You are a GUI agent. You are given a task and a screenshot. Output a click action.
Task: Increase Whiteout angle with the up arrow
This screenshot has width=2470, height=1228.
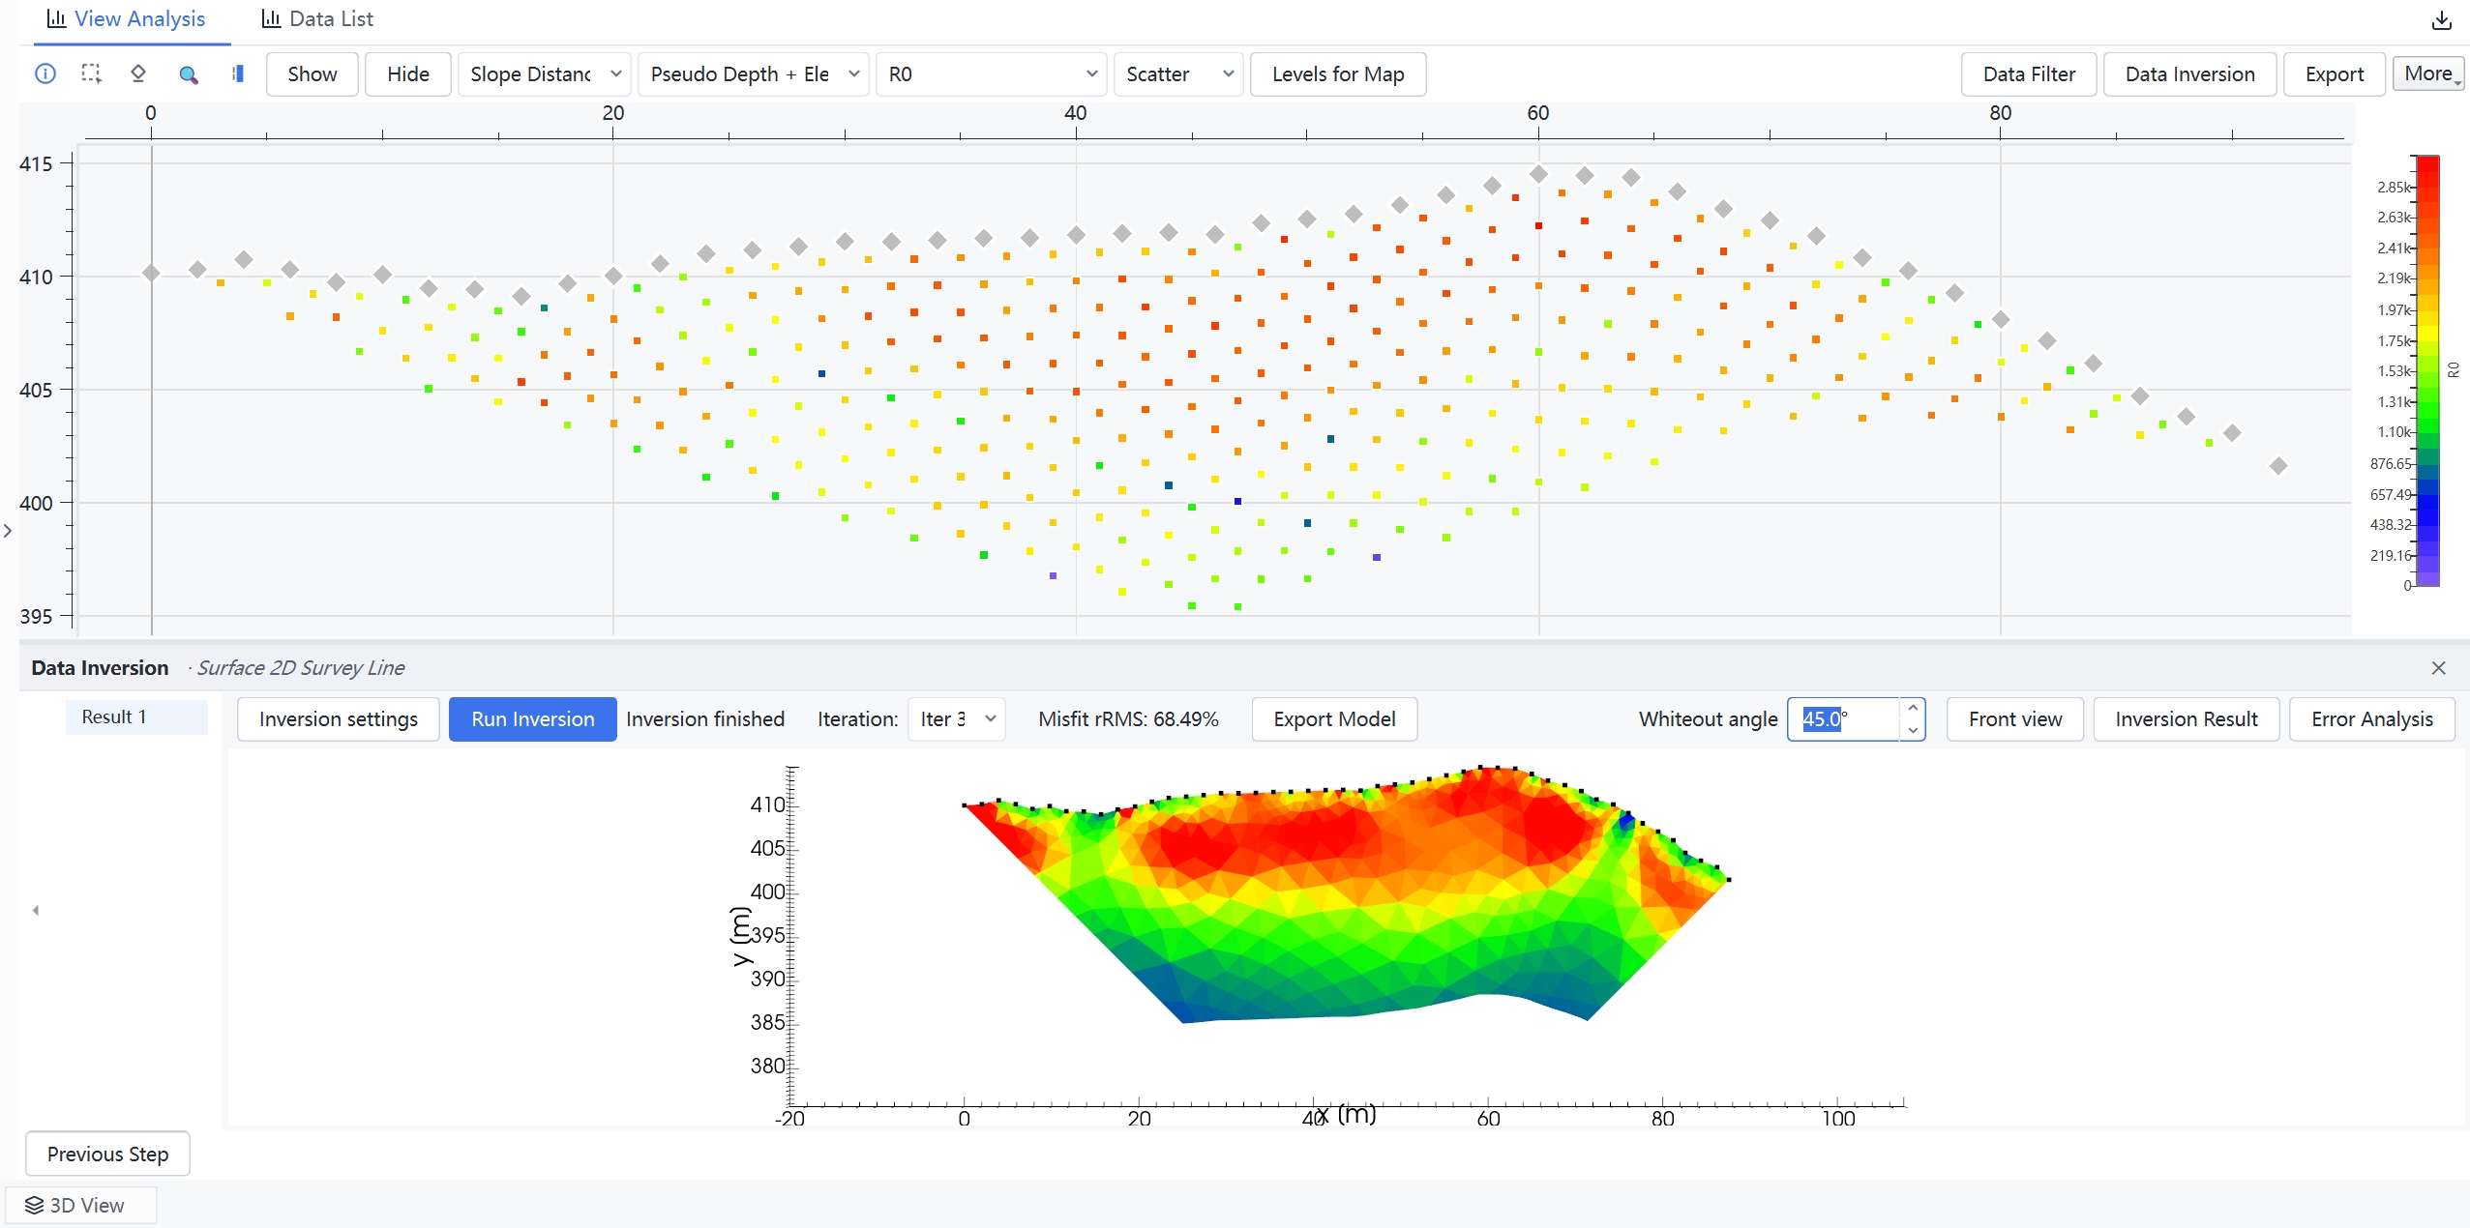1913,709
